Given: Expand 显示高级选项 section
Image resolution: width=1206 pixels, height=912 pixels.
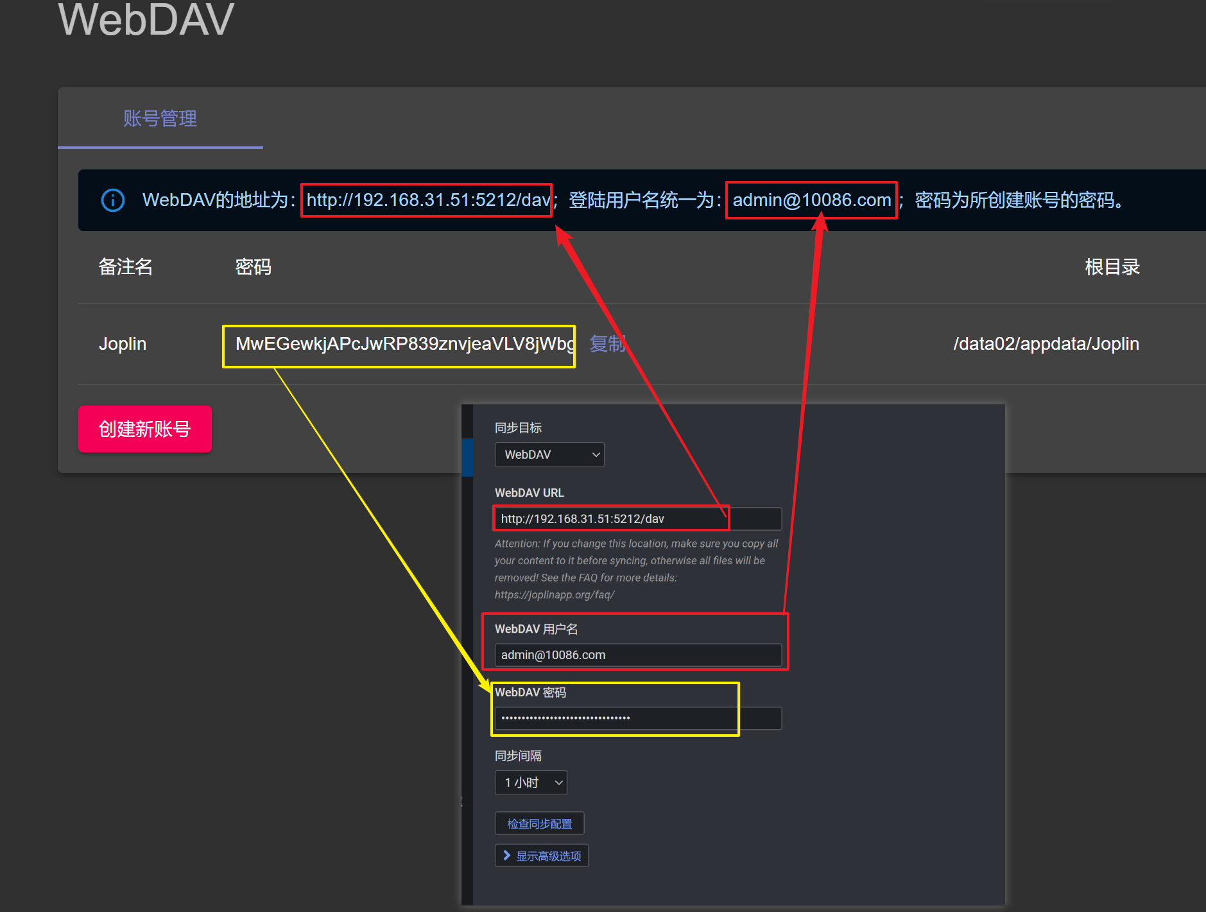Looking at the screenshot, I should coord(542,856).
